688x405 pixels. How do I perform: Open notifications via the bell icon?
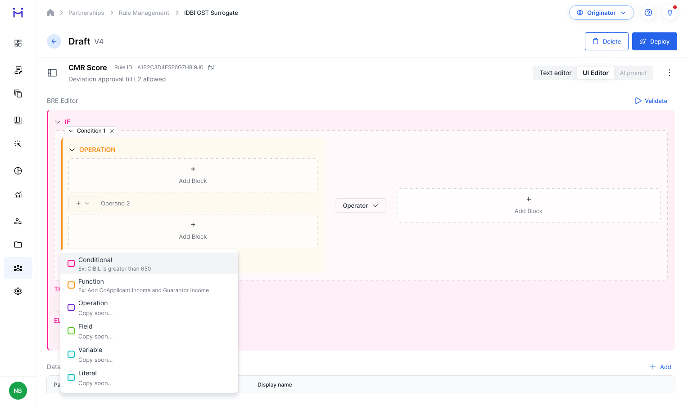pos(670,13)
